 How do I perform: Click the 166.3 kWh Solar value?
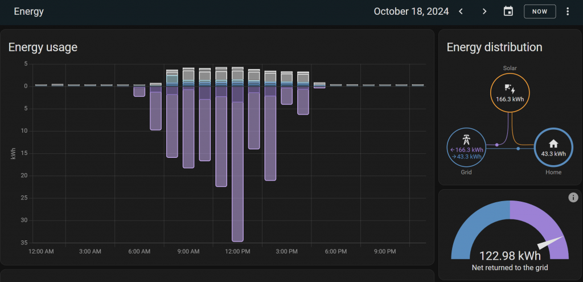510,99
